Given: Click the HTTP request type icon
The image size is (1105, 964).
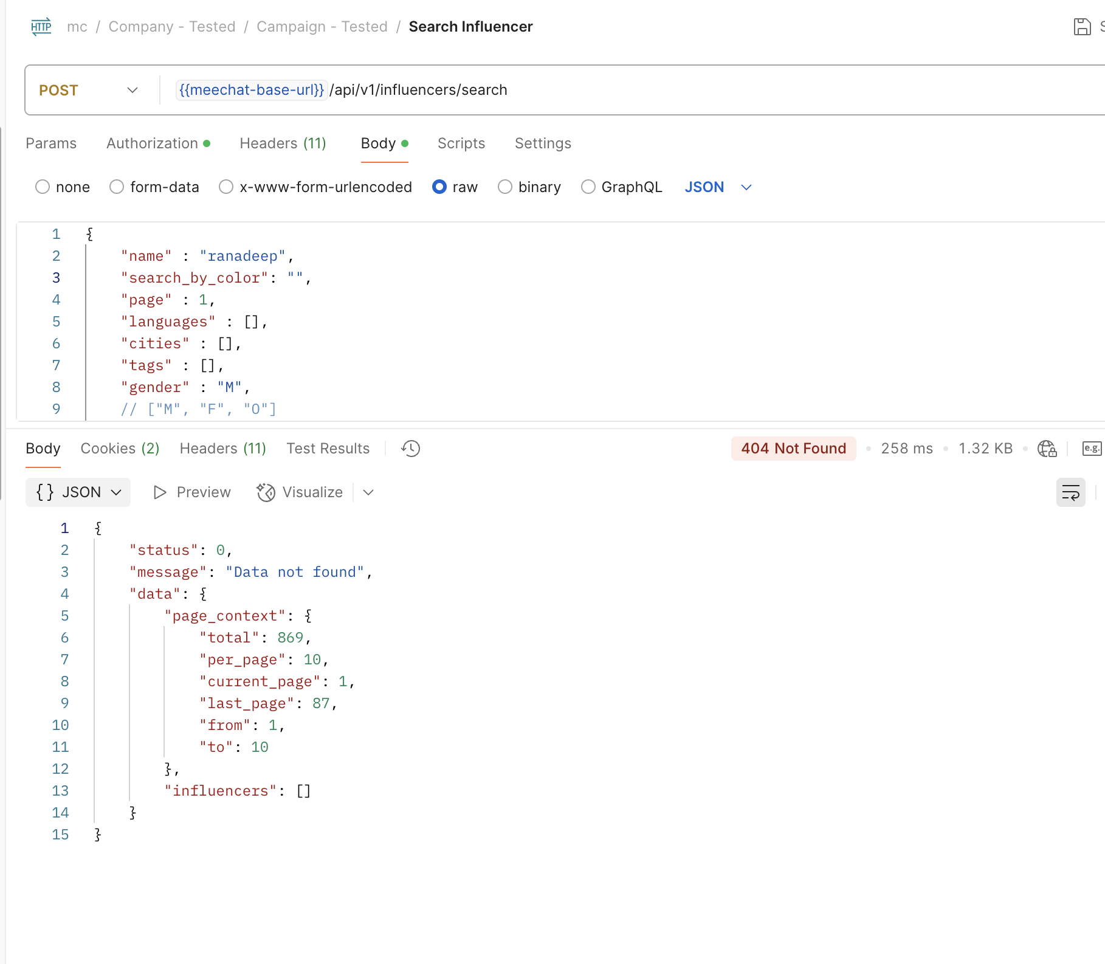Looking at the screenshot, I should click(x=41, y=27).
